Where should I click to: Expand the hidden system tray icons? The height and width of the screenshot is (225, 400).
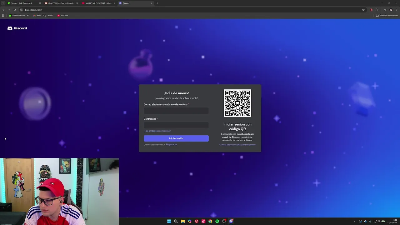355,221
